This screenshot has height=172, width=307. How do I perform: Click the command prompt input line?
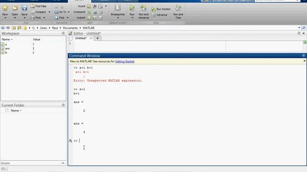click(189, 140)
